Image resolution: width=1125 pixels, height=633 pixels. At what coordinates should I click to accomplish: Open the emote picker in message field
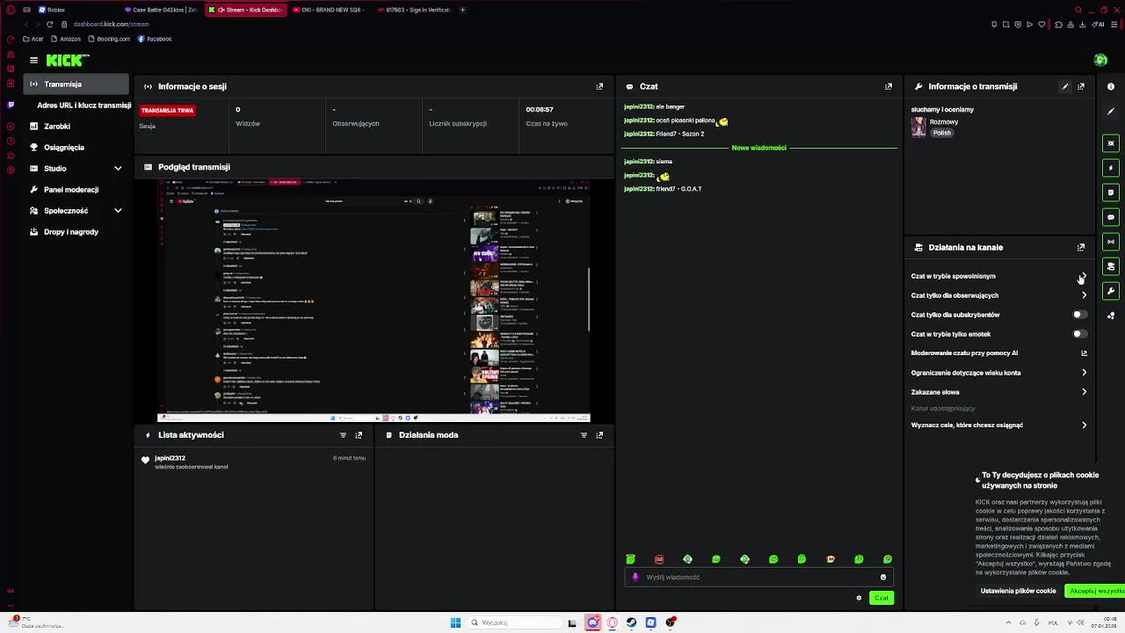(883, 578)
